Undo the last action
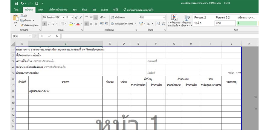Viewport: 269px width, 130px height. tap(22, 3)
